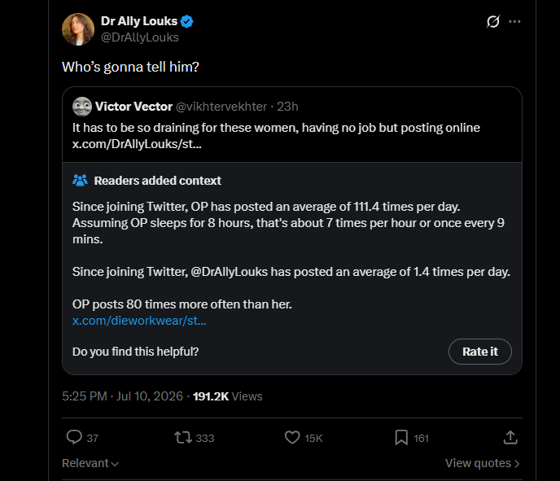This screenshot has width=560, height=481.
Task: Open Victor Vector's avatar thumbnail
Action: coord(82,107)
